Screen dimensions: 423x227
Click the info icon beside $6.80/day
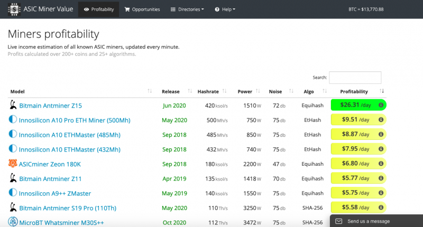[x=381, y=164]
